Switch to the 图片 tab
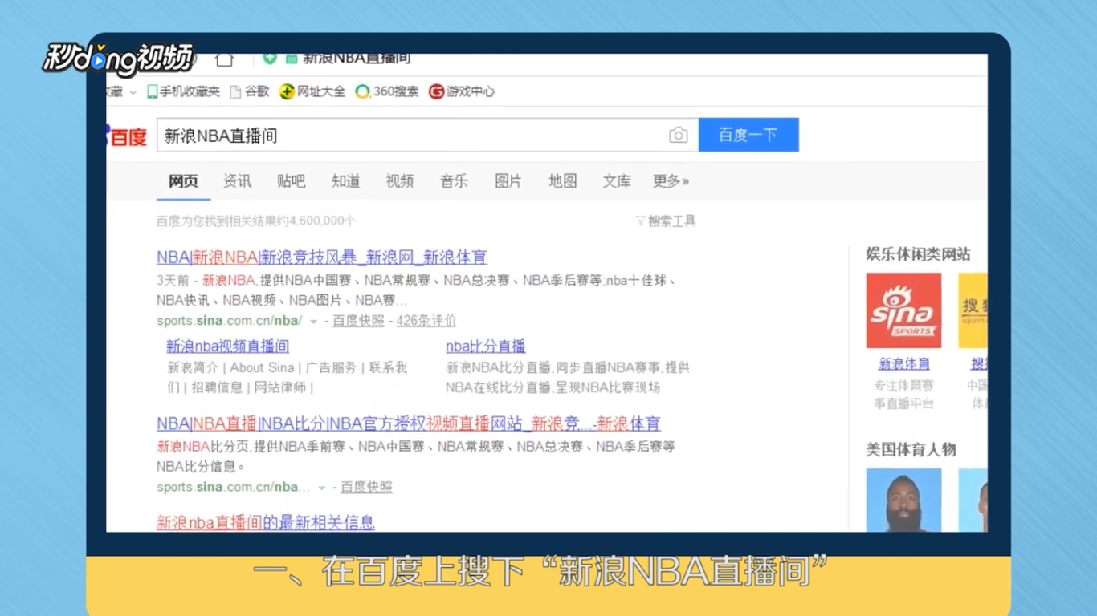Image resolution: width=1097 pixels, height=616 pixels. pyautogui.click(x=508, y=181)
